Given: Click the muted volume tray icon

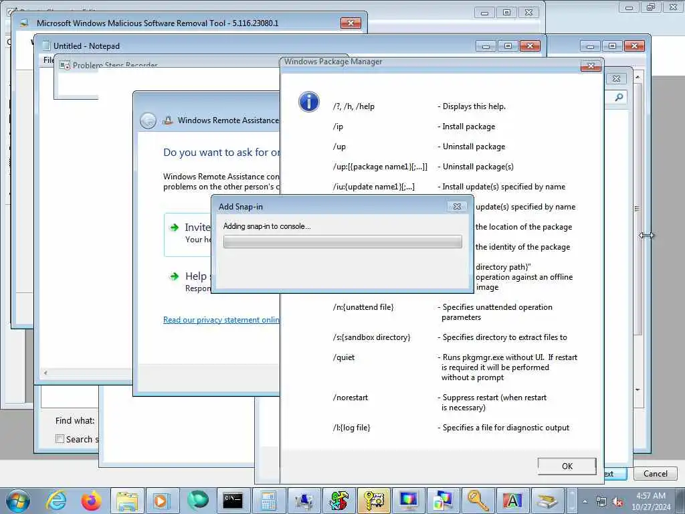Looking at the screenshot, I should click(617, 502).
